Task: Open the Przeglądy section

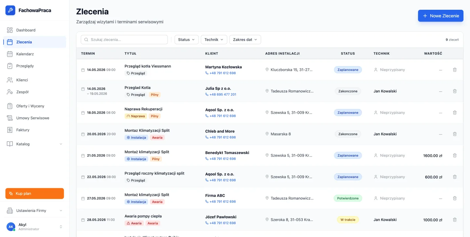Action: pos(35,66)
